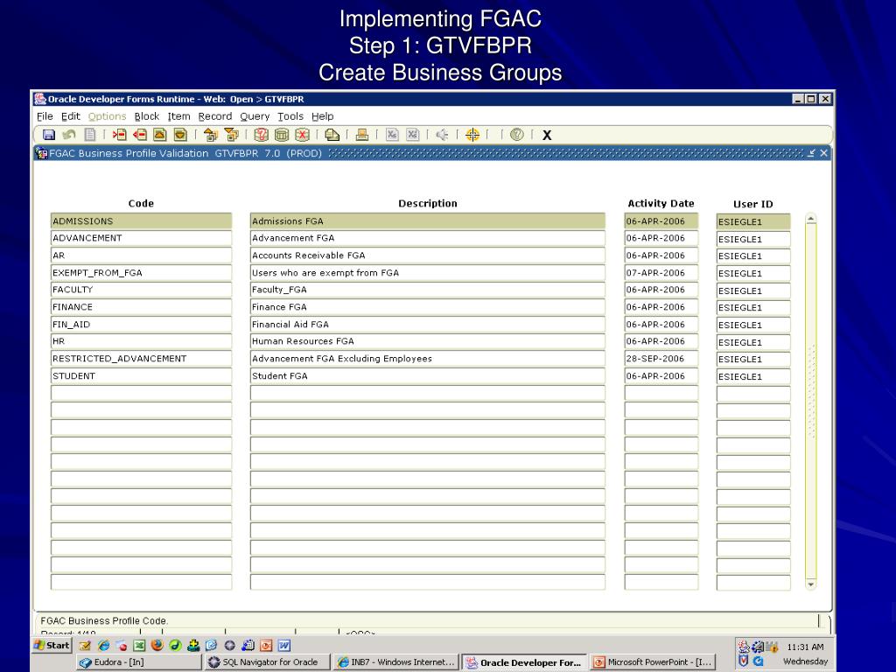
Task: Select the FIN_AID code field
Action: (141, 324)
